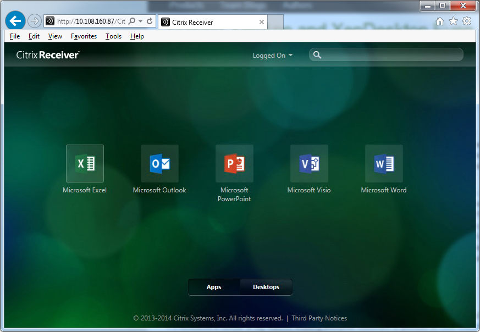Image resolution: width=480 pixels, height=332 pixels.
Task: Launch the Microsoft Word app icon
Action: coord(384,164)
